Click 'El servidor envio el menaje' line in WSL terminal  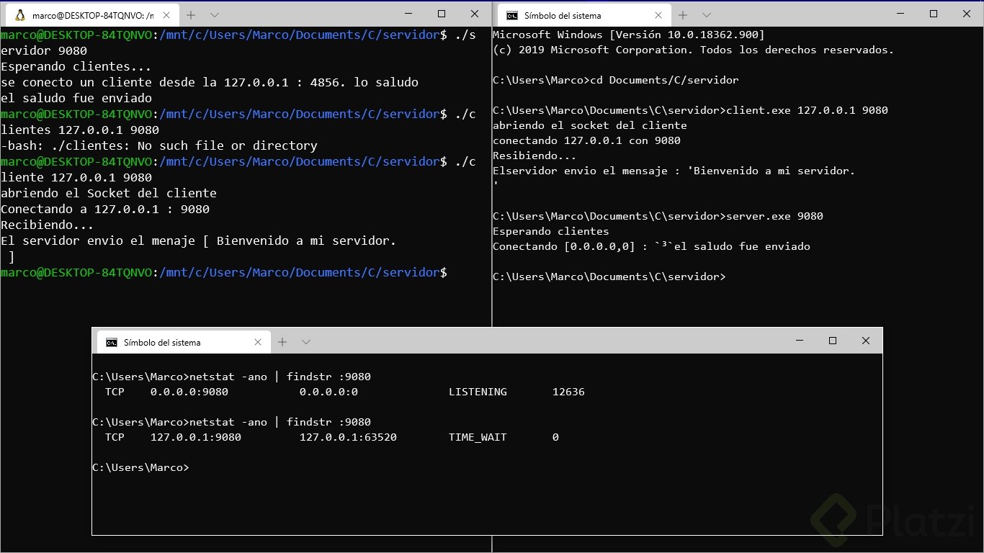199,240
